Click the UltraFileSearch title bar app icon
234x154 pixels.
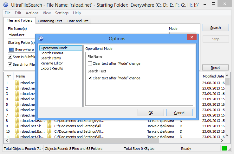pyautogui.click(x=6, y=5)
